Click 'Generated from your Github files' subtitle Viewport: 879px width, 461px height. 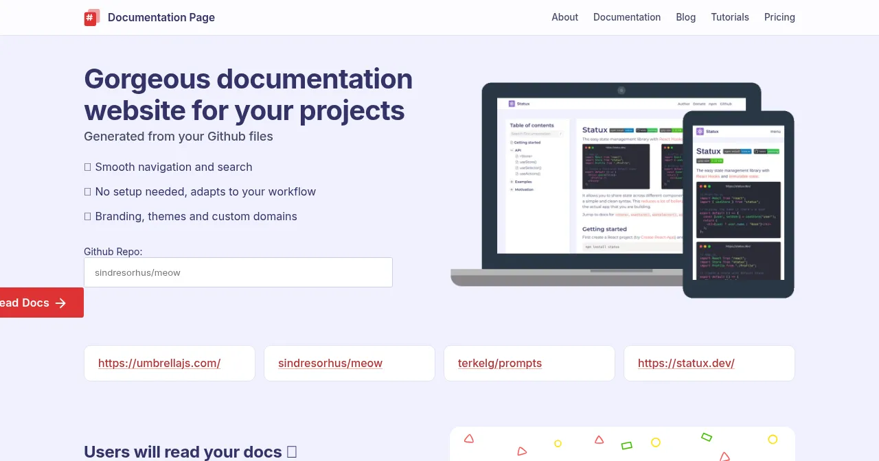[x=179, y=137]
